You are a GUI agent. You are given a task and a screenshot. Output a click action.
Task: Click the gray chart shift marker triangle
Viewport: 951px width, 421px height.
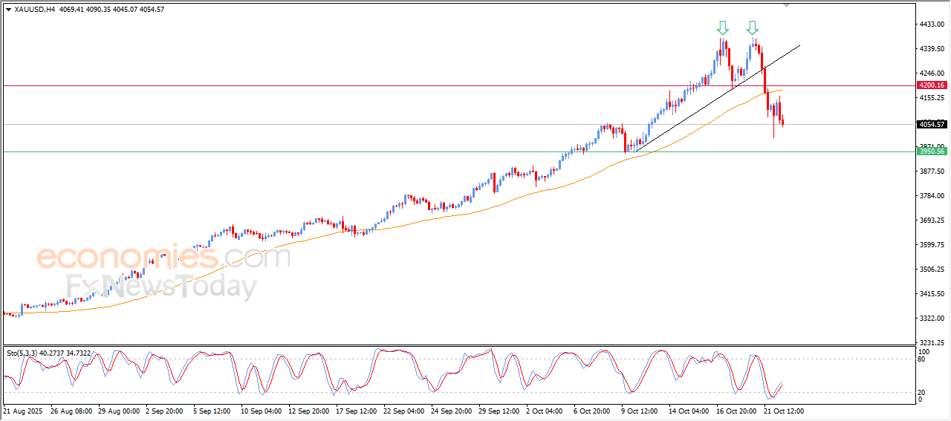(787, 5)
